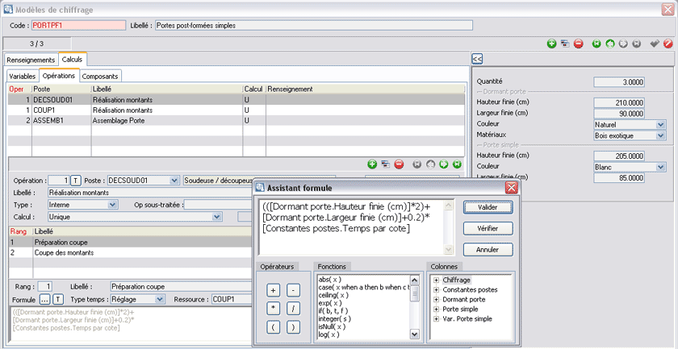
Task: Expand the Chiffrage tree node
Action: [x=437, y=280]
